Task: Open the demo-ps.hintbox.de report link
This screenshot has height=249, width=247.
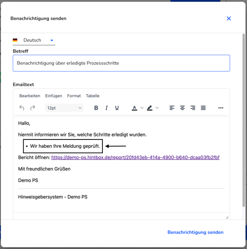Action: pyautogui.click(x=135, y=157)
